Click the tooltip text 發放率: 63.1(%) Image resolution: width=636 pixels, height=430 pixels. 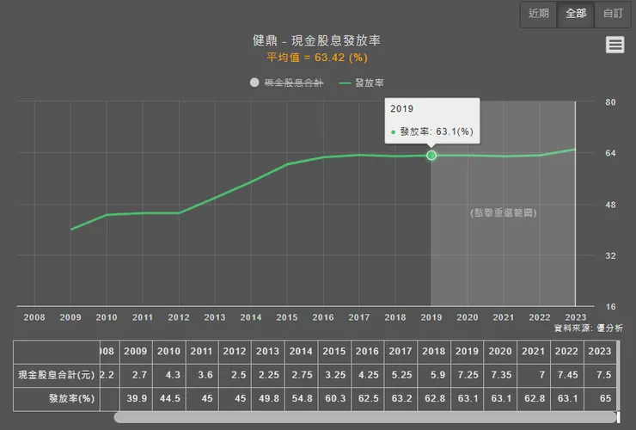[x=437, y=132]
